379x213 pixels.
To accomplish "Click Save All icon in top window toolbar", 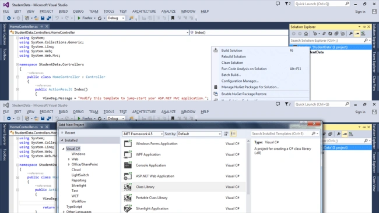I will click(48, 18).
